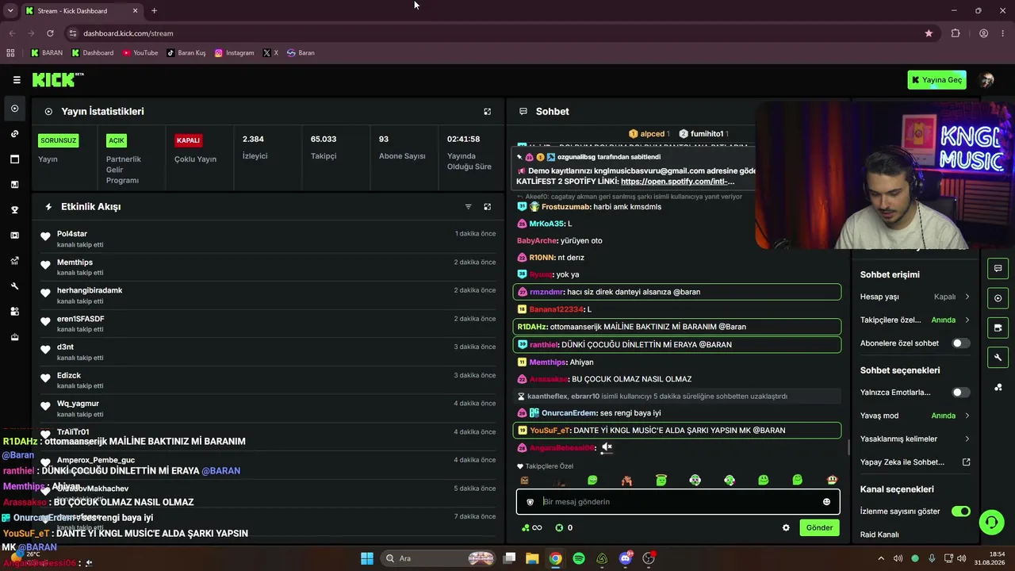Click the points infinity counter below chat
The image size is (1015, 571).
531,528
